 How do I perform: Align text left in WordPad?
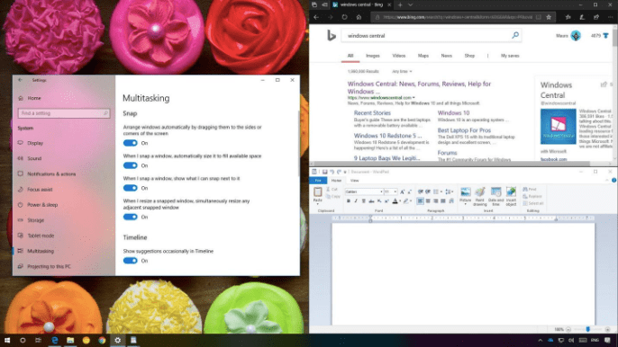click(x=420, y=201)
